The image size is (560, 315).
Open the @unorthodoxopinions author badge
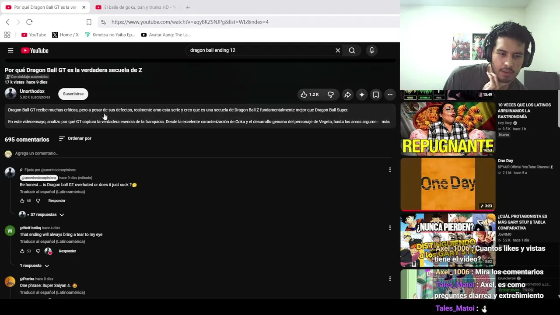[38, 178]
